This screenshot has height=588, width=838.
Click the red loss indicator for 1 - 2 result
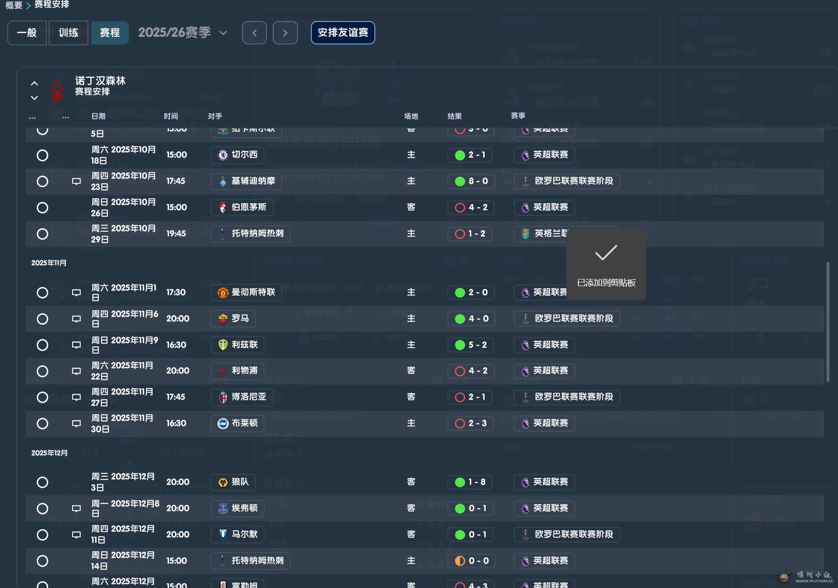(460, 234)
